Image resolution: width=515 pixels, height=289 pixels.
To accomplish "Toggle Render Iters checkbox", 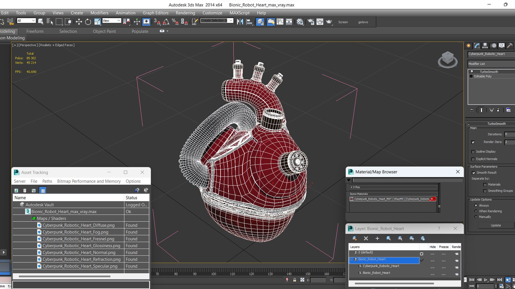I will pyautogui.click(x=473, y=142).
